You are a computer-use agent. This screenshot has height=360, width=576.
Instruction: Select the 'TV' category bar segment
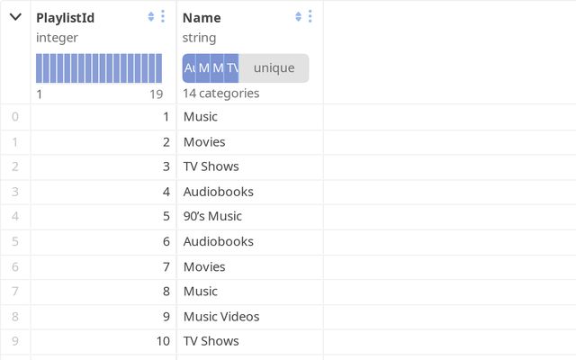(x=232, y=68)
